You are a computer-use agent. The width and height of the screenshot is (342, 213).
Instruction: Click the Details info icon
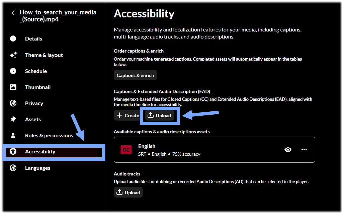point(13,39)
